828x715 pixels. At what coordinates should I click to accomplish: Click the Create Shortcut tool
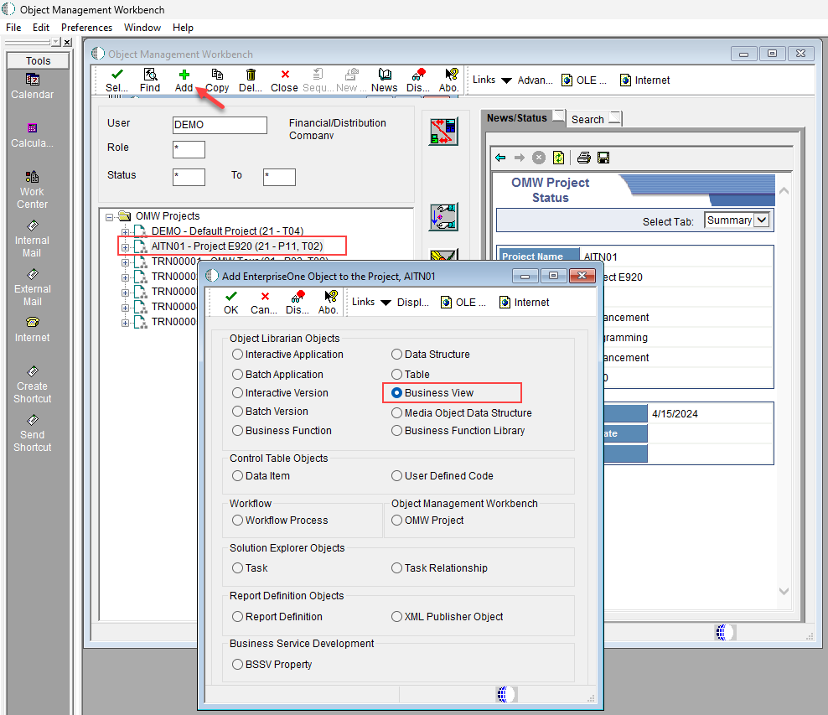(32, 385)
